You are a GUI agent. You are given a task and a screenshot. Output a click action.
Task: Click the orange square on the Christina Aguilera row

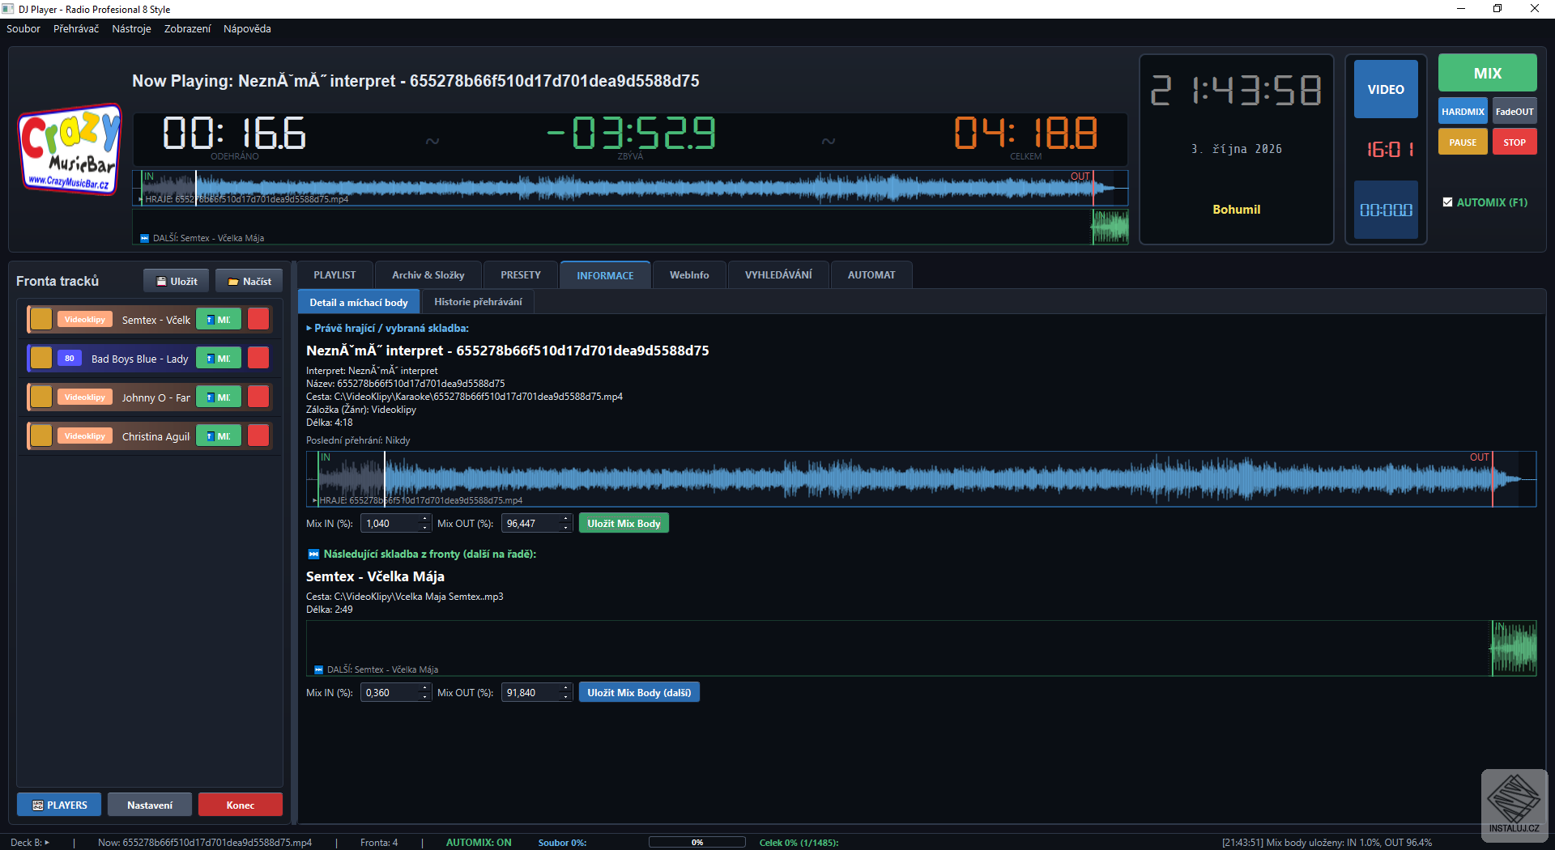[x=41, y=436]
